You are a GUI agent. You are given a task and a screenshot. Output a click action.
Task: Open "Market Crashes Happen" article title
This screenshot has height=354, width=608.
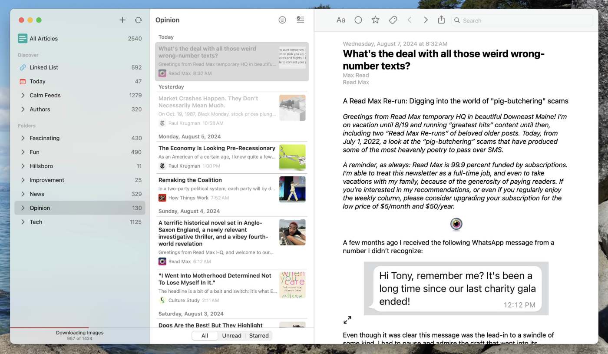(x=208, y=102)
